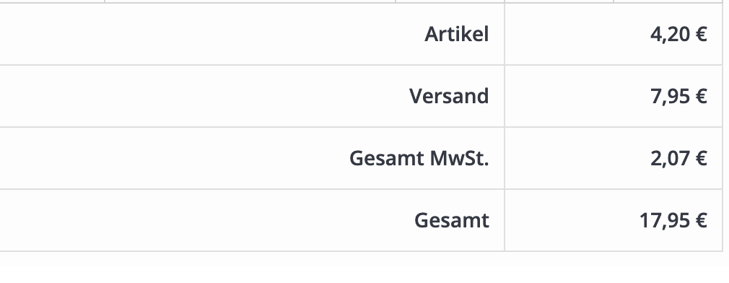The image size is (729, 283).
Task: Click the Gesamt MwSt. label cell
Action: click(x=252, y=158)
